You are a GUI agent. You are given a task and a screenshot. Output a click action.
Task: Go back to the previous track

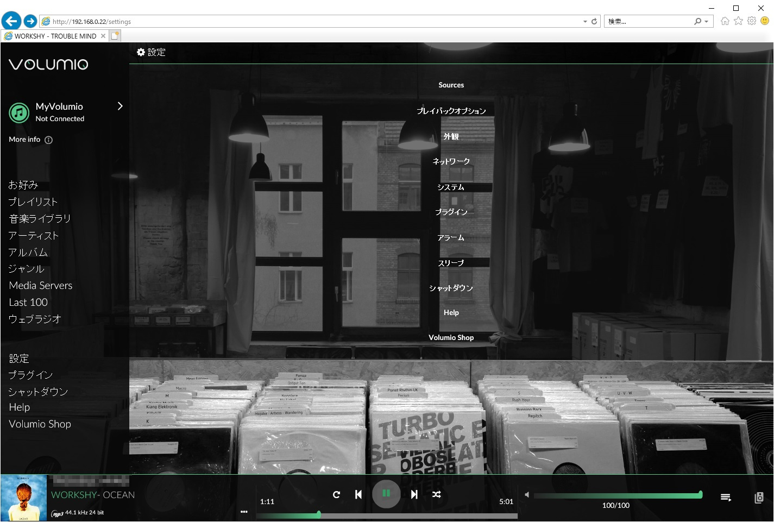click(x=358, y=494)
